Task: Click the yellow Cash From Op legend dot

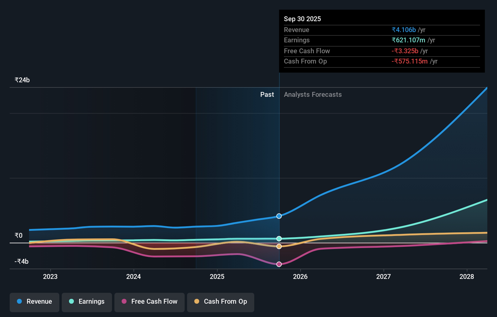Action: 197,301
